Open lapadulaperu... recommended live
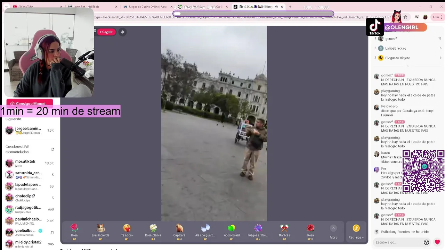The width and height of the screenshot is (445, 250). pos(30,186)
